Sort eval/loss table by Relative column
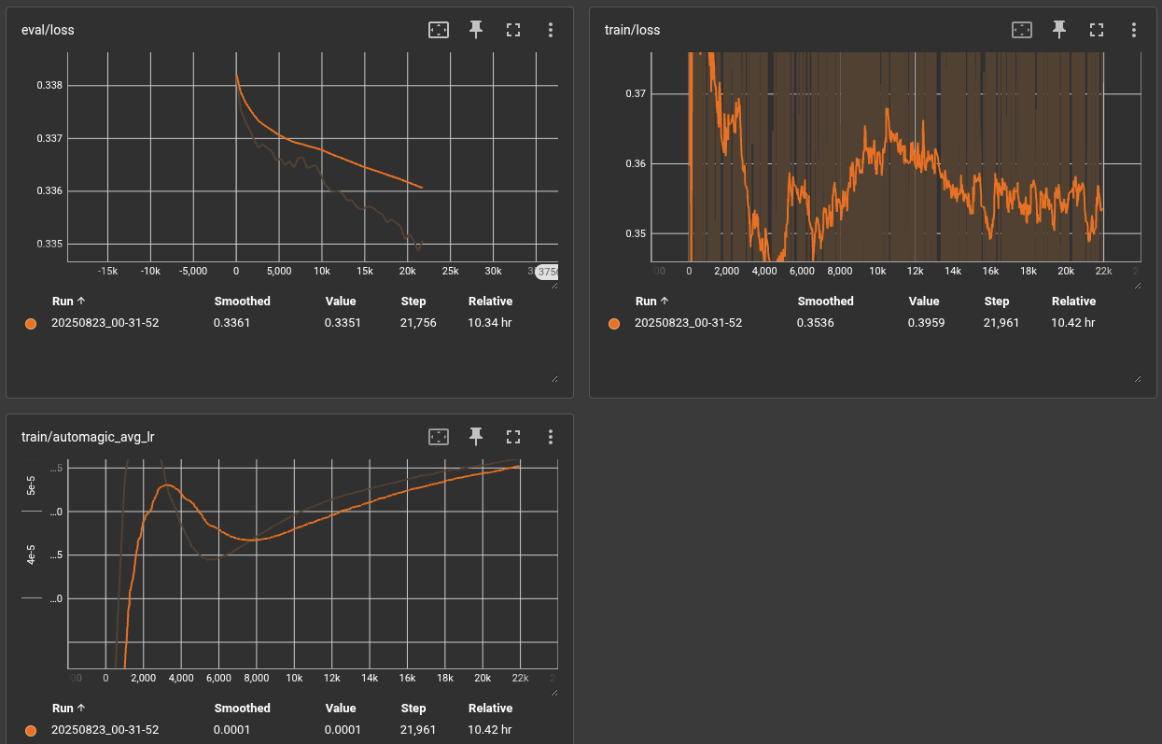 (490, 302)
